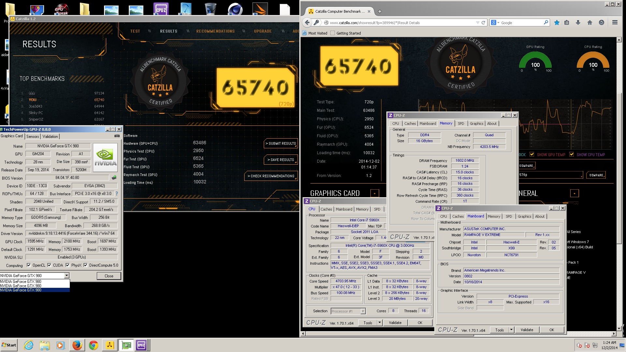Open Windows Explorer folder on taskbar
Screen dimensions: 626x352
pyautogui.click(x=45, y=345)
